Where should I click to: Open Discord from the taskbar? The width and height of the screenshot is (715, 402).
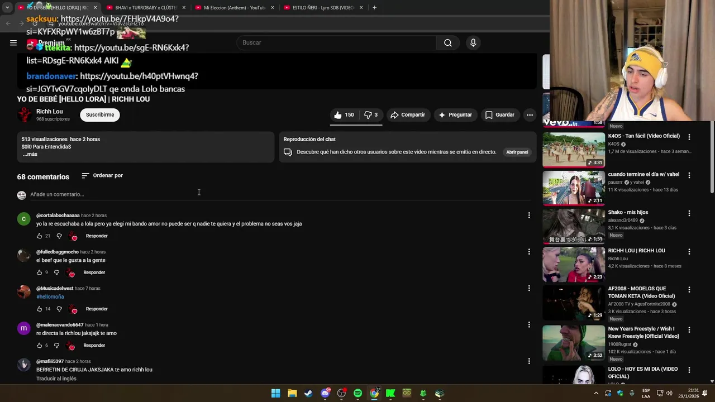click(x=325, y=394)
